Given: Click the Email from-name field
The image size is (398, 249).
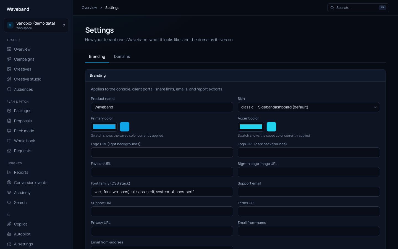Looking at the screenshot, I should [309, 231].
